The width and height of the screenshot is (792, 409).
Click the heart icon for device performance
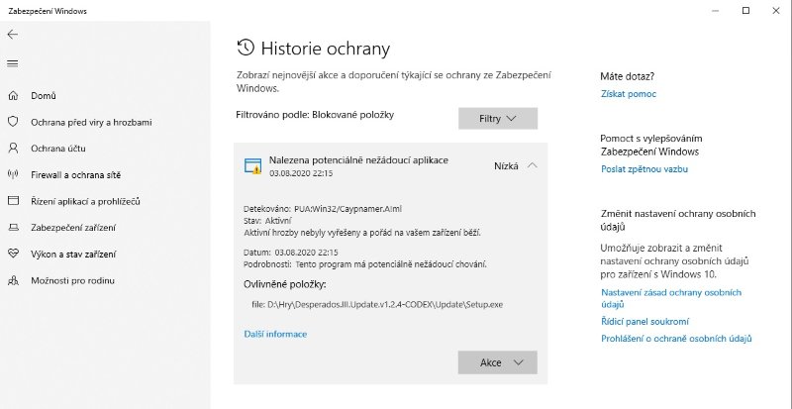[x=13, y=254]
